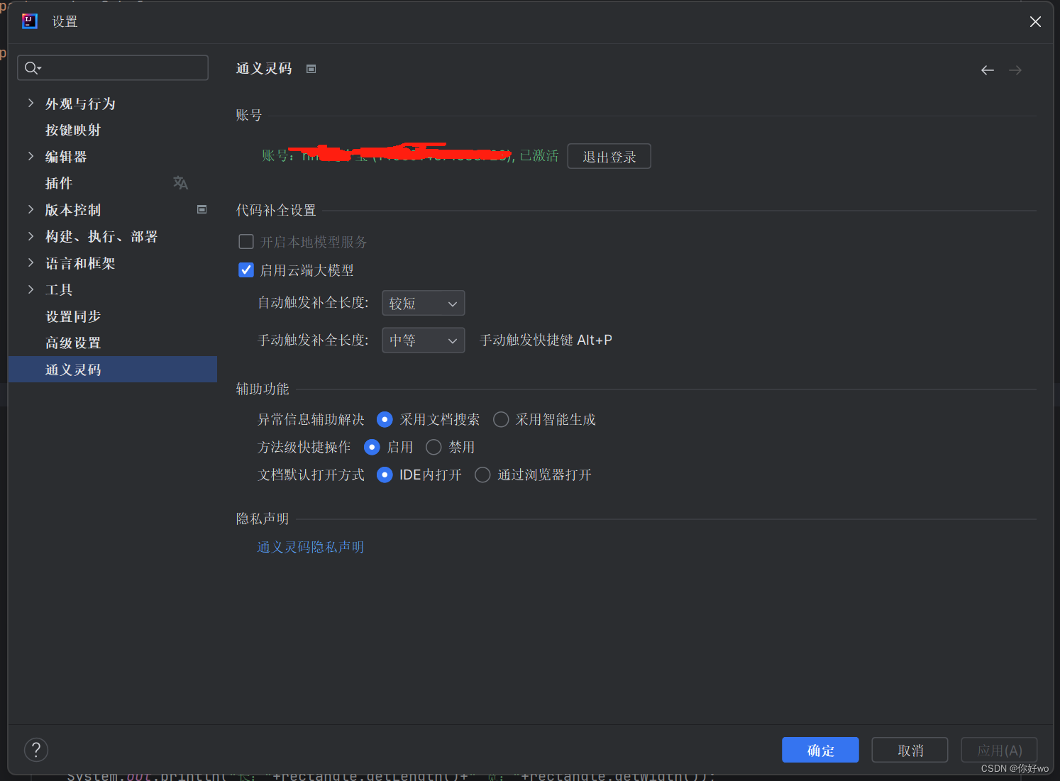
Task: Choose 启用 for 方法级快捷操作
Action: (x=372, y=447)
